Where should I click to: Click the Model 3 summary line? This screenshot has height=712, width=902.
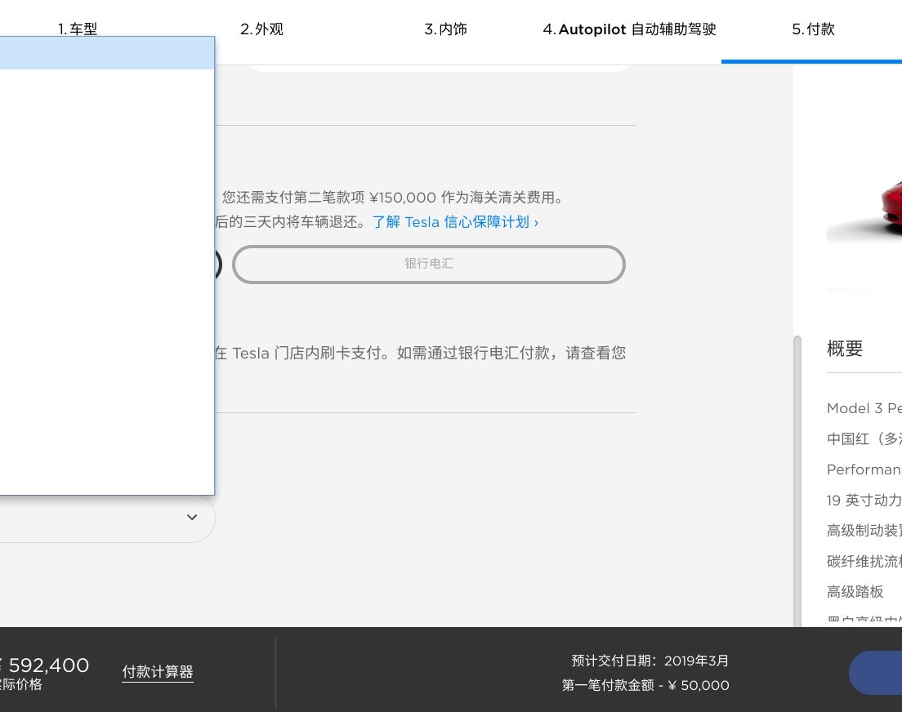[864, 408]
